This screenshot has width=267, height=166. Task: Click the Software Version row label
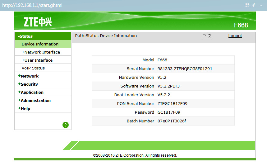point(137,86)
